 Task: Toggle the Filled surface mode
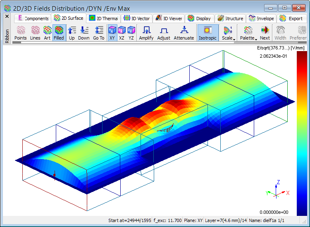tap(59, 33)
